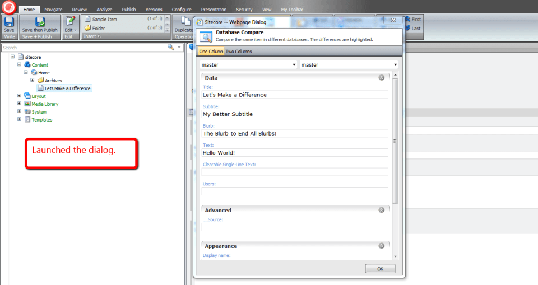Collapse the Home tree node
Viewport: 538px width, 285px height.
coord(26,72)
